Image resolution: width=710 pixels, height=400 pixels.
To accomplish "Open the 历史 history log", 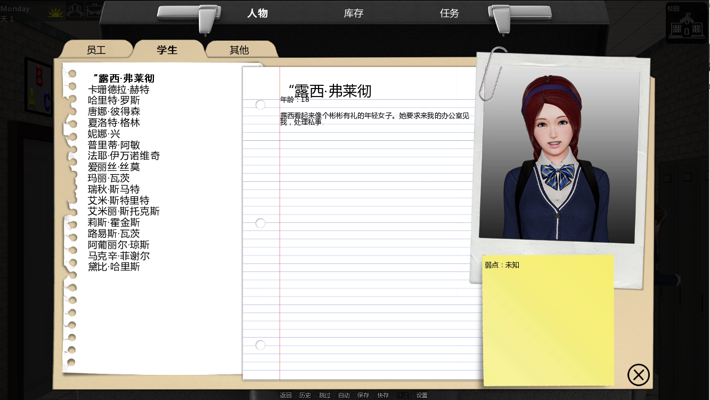I will 305,395.
